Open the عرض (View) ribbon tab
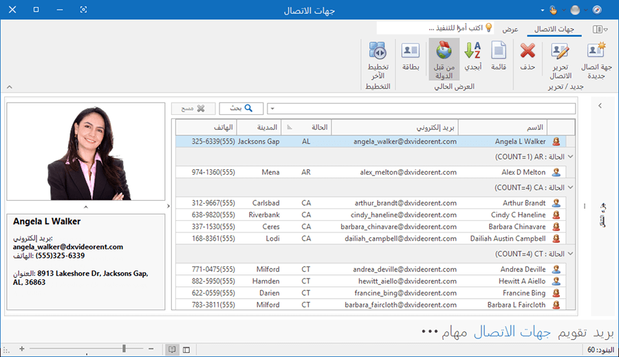The height and width of the screenshot is (357, 619). 510,30
